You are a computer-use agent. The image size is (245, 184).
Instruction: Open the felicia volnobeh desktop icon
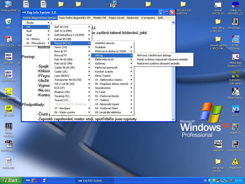click(8, 130)
